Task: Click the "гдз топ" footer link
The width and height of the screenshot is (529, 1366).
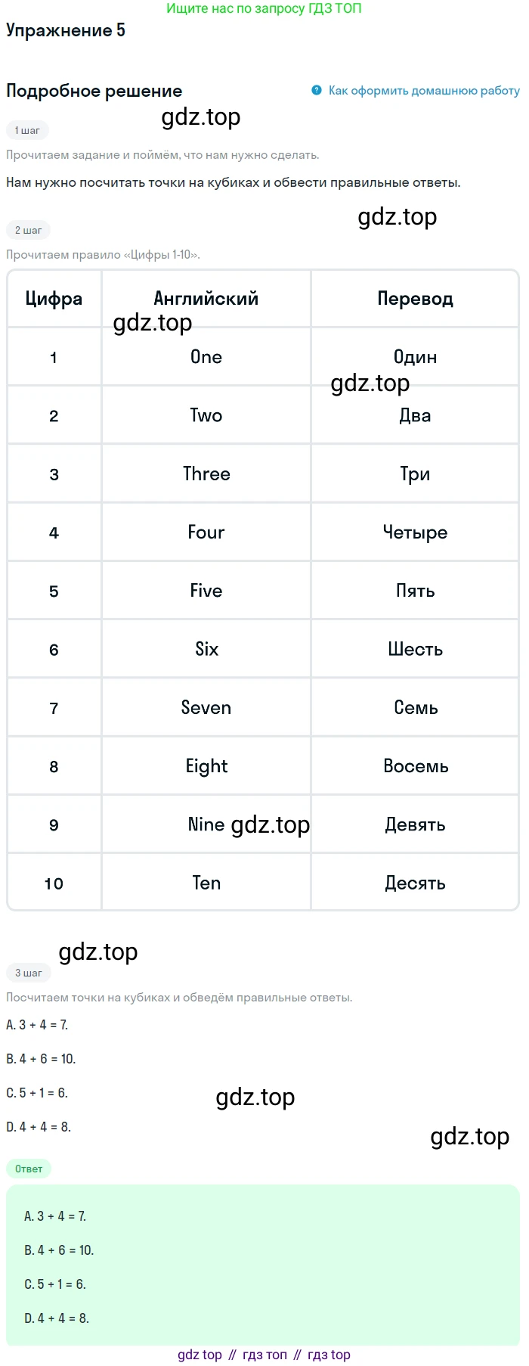Action: [x=264, y=1355]
